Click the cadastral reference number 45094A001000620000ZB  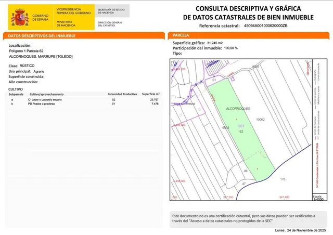265,25
